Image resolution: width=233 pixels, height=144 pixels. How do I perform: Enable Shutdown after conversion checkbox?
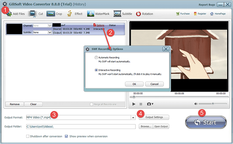tap(28, 136)
